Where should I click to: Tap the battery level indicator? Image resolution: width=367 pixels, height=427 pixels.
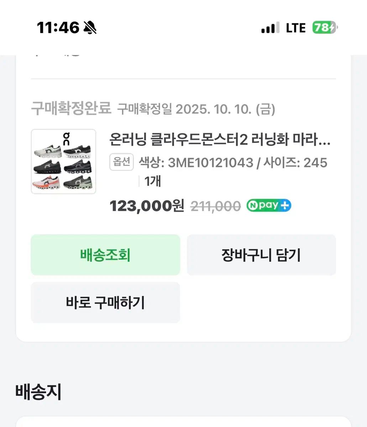(325, 27)
